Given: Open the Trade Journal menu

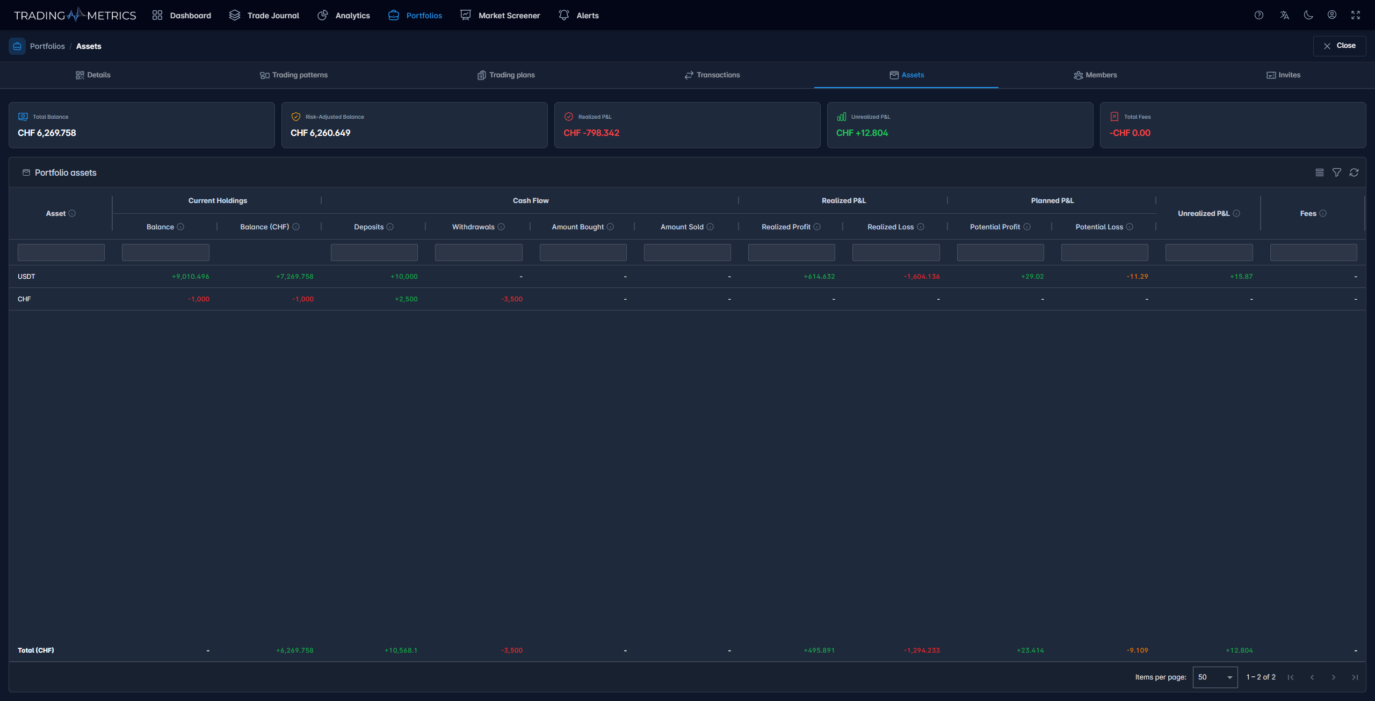Looking at the screenshot, I should pos(264,15).
